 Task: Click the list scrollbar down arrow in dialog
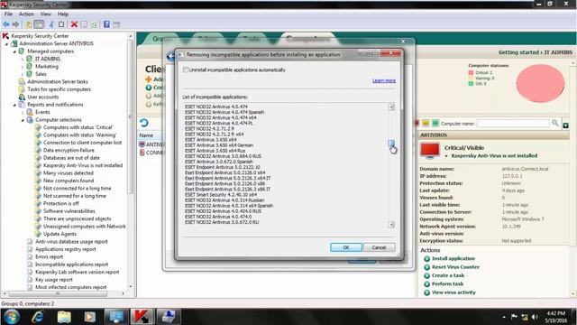click(391, 225)
